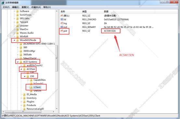Open the 查看(V) menu
Screen dimensions: 180x119
25,7
